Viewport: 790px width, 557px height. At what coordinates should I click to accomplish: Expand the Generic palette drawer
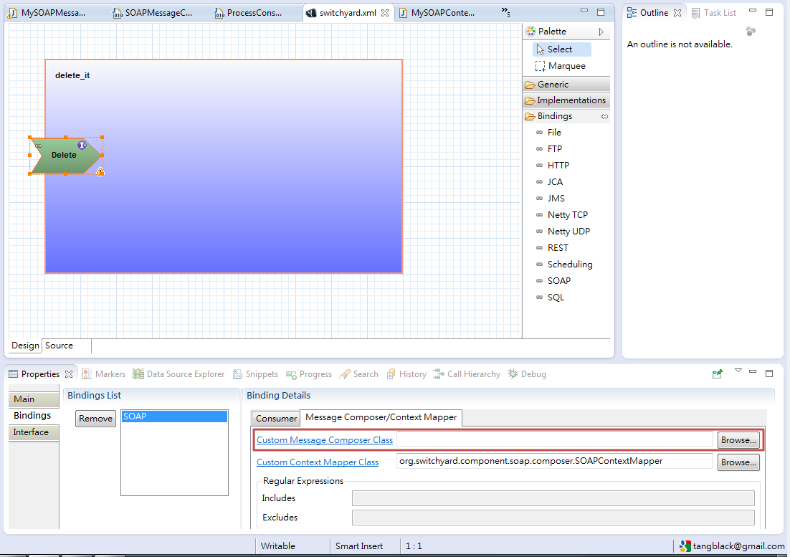point(566,85)
